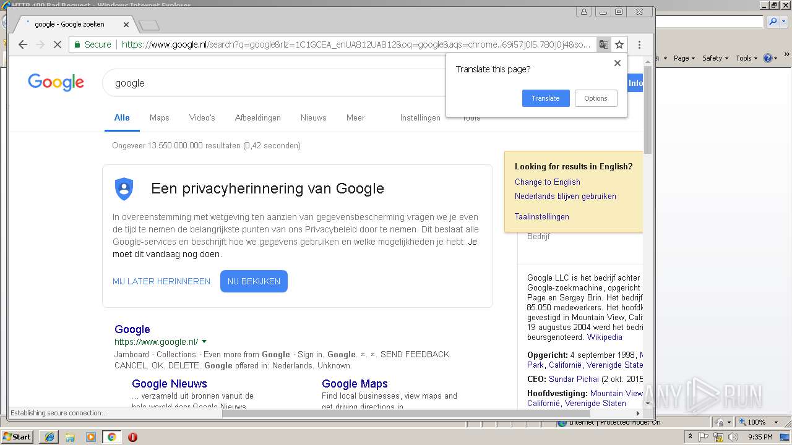Click the Chrome address bar URL

[x=356, y=44]
